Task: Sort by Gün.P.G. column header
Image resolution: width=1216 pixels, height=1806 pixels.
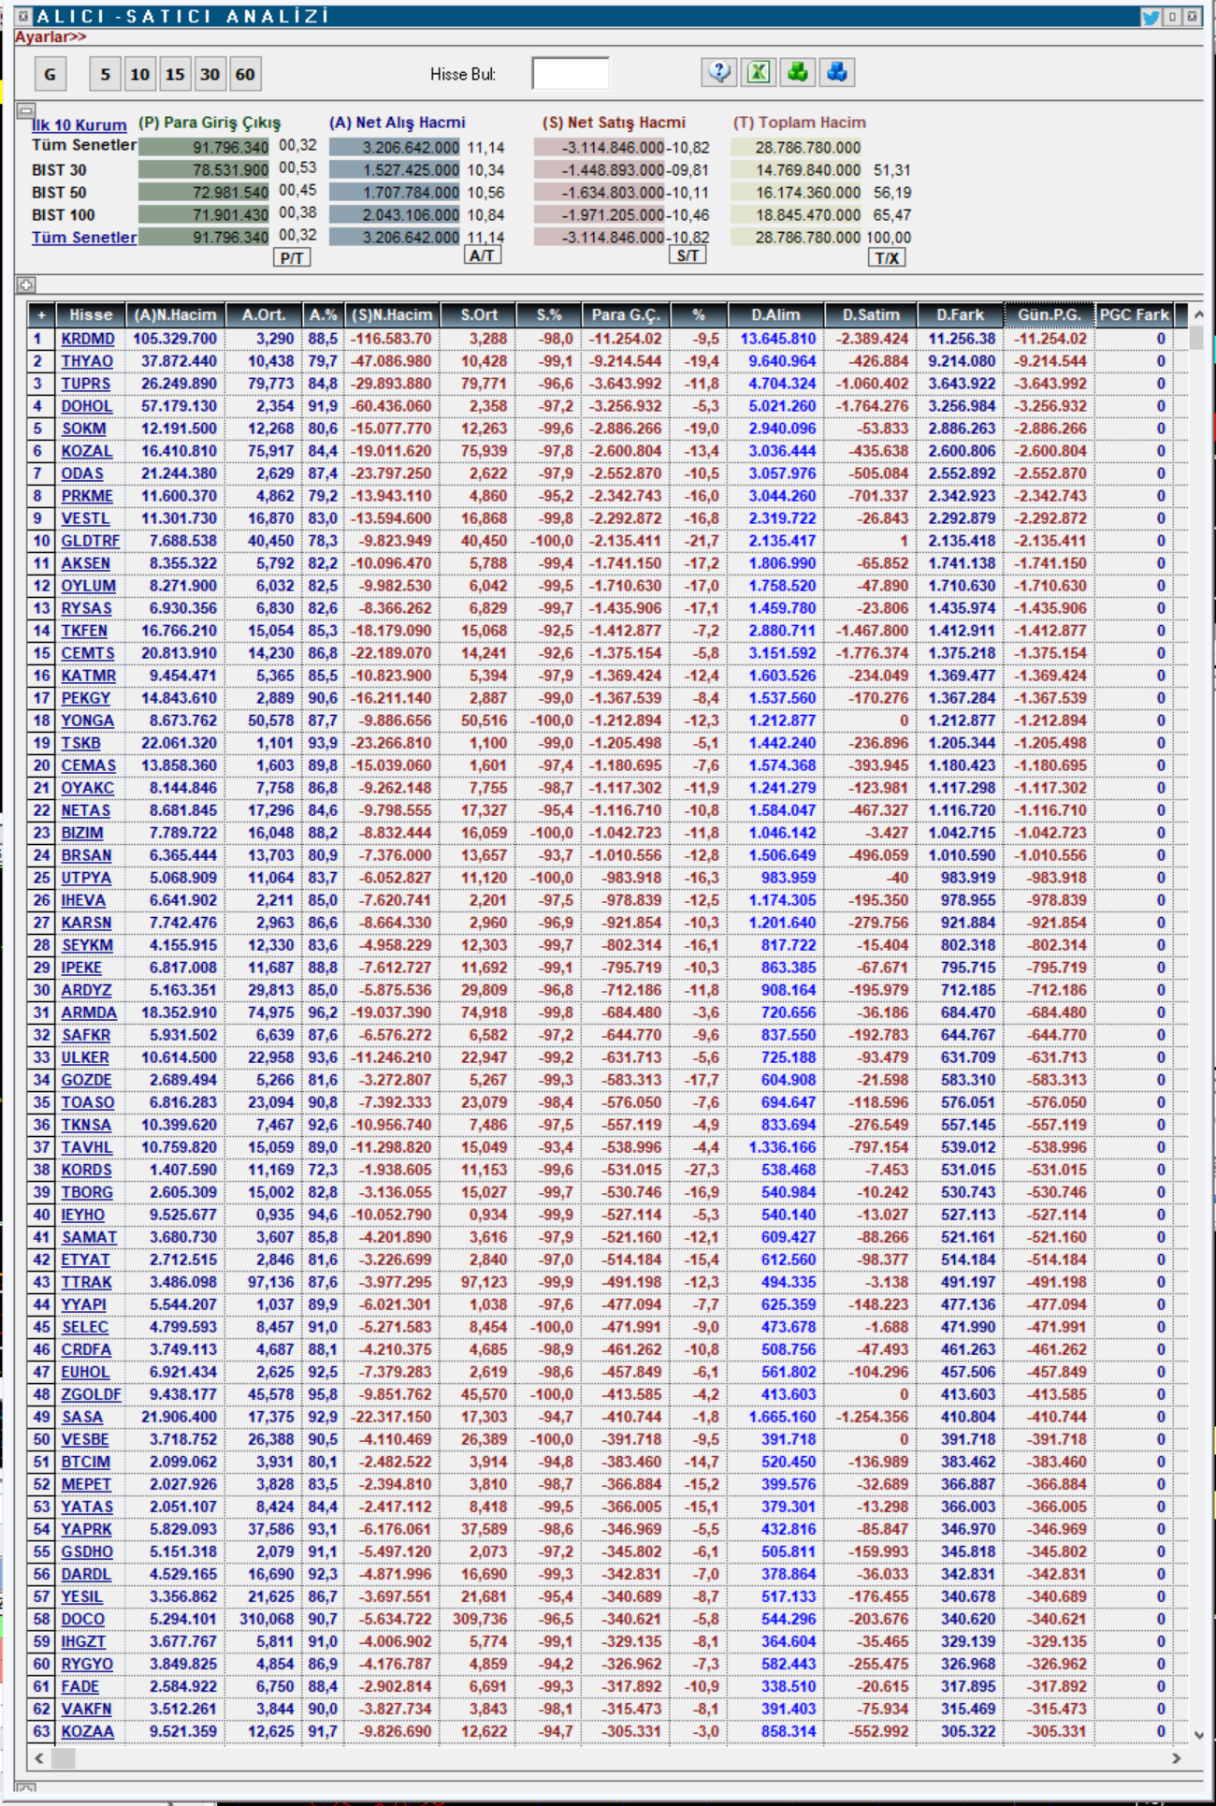Action: 1049,314
